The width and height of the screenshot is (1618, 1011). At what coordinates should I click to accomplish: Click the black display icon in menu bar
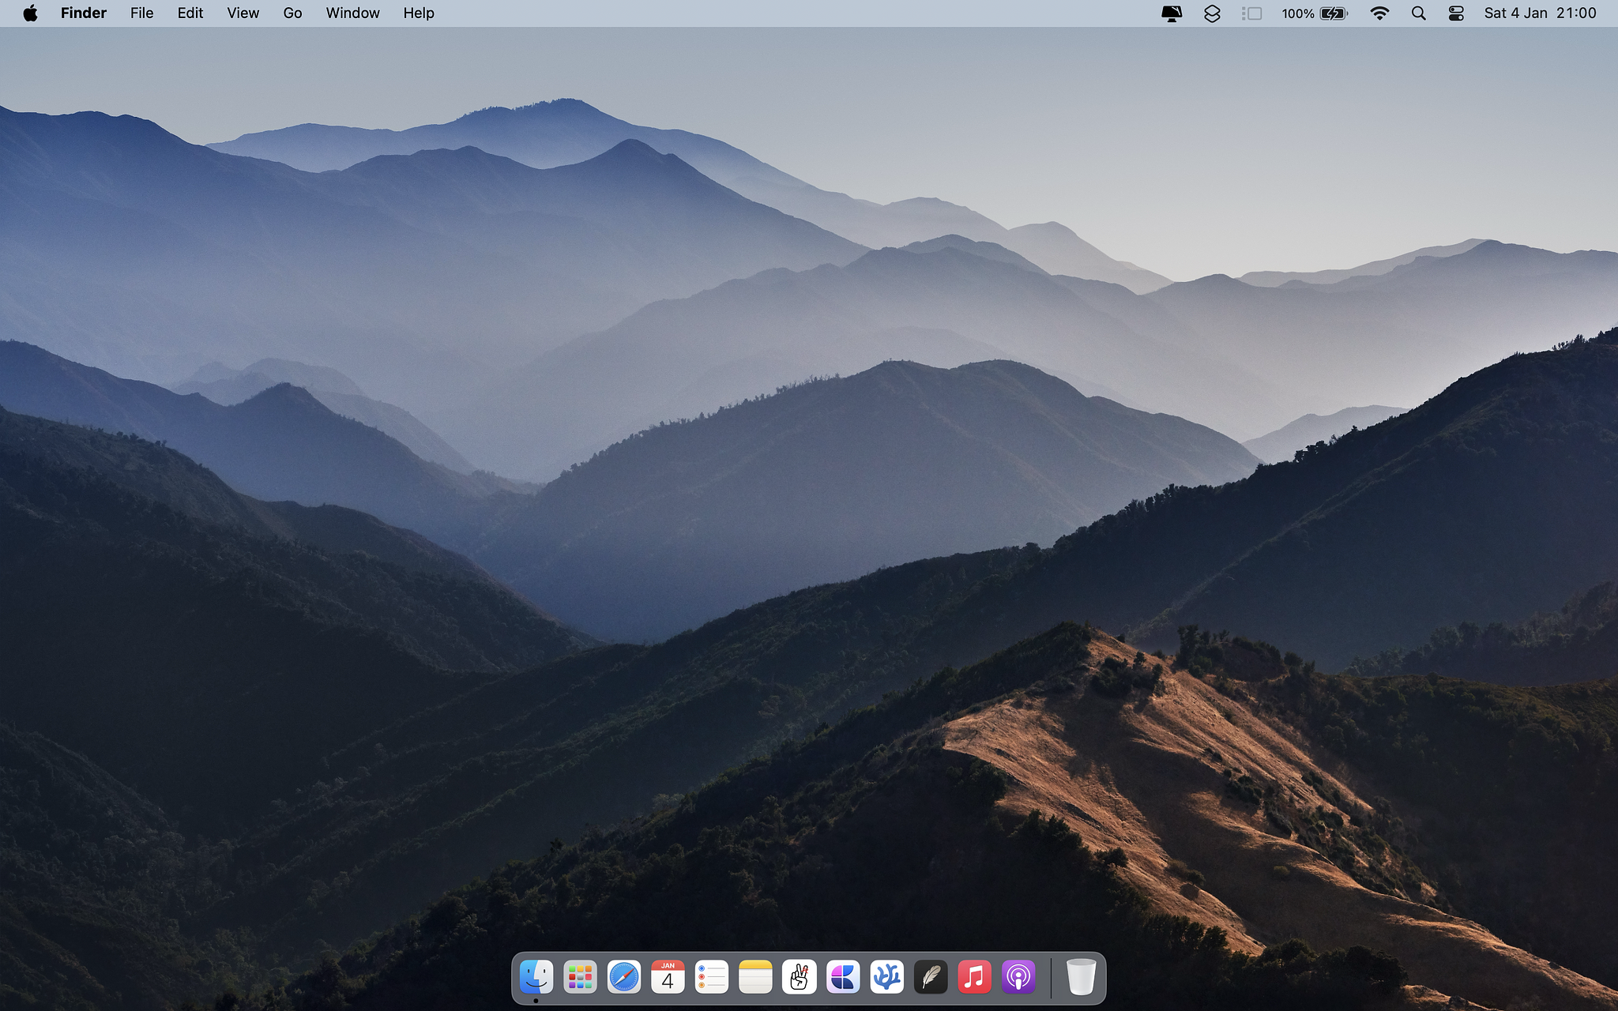[x=1172, y=13]
